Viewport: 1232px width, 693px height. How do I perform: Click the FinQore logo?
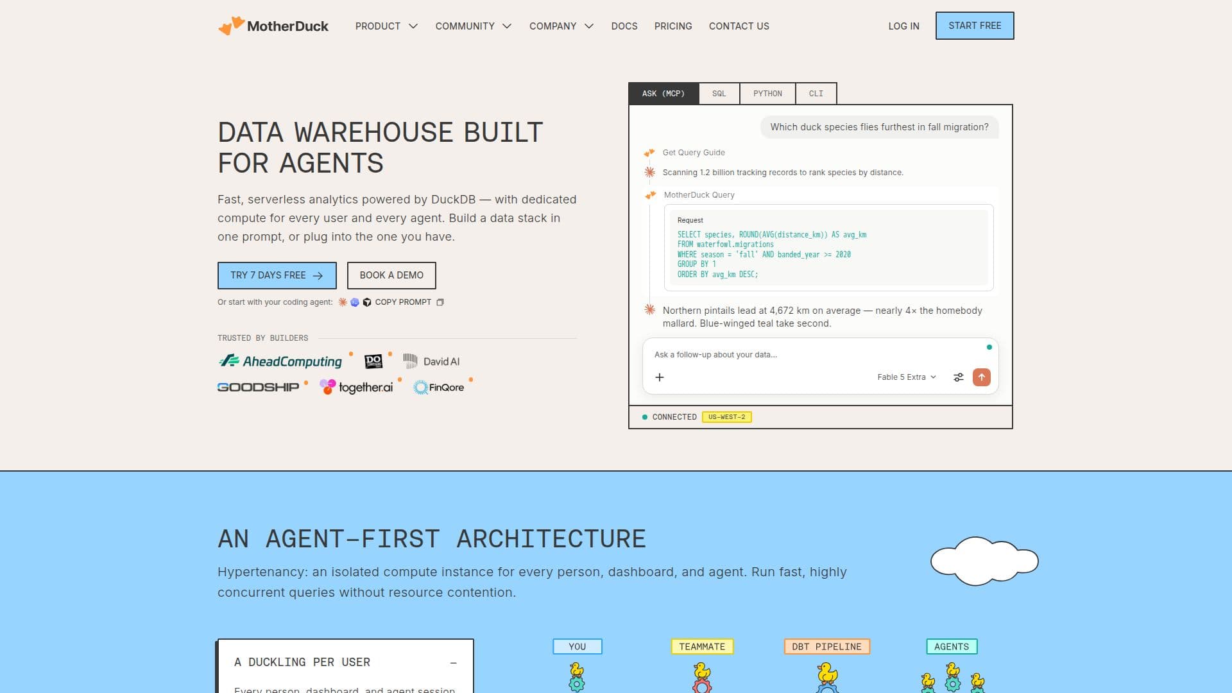[x=439, y=387]
